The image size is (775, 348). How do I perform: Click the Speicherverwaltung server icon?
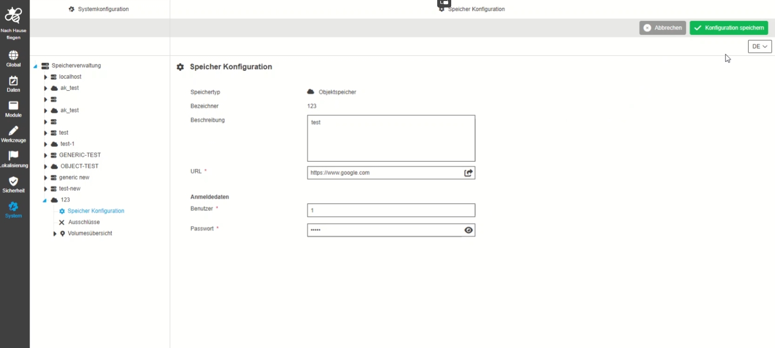45,65
